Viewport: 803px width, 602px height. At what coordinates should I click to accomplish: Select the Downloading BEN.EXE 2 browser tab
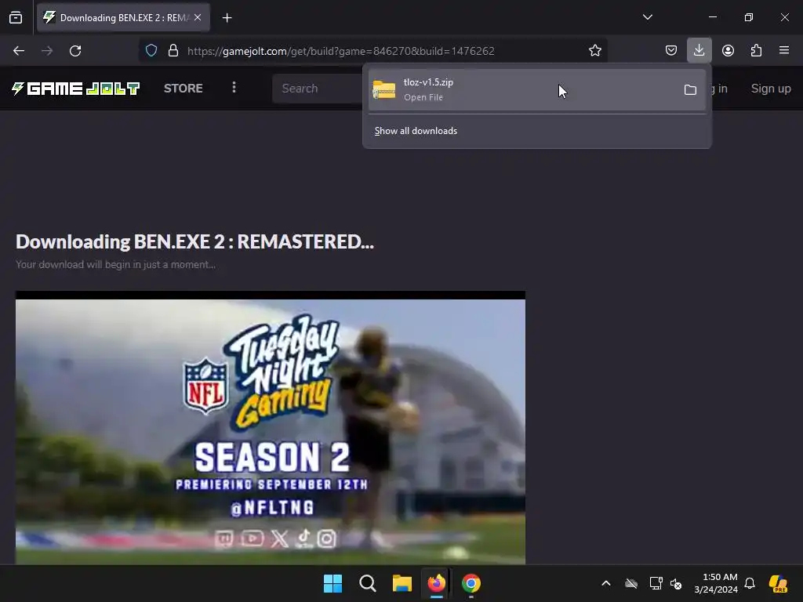(x=123, y=17)
